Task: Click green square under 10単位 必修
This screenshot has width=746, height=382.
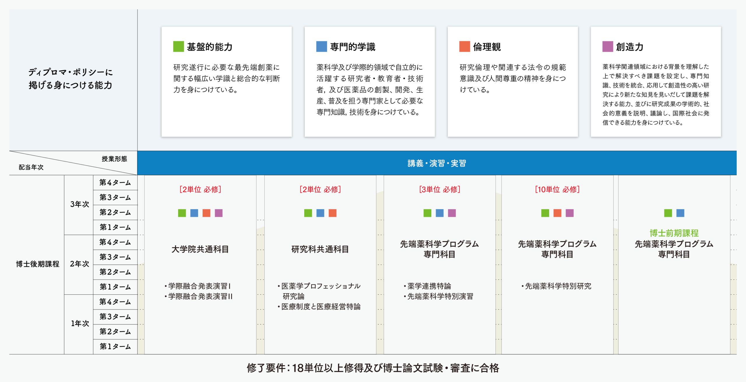Action: click(x=545, y=213)
